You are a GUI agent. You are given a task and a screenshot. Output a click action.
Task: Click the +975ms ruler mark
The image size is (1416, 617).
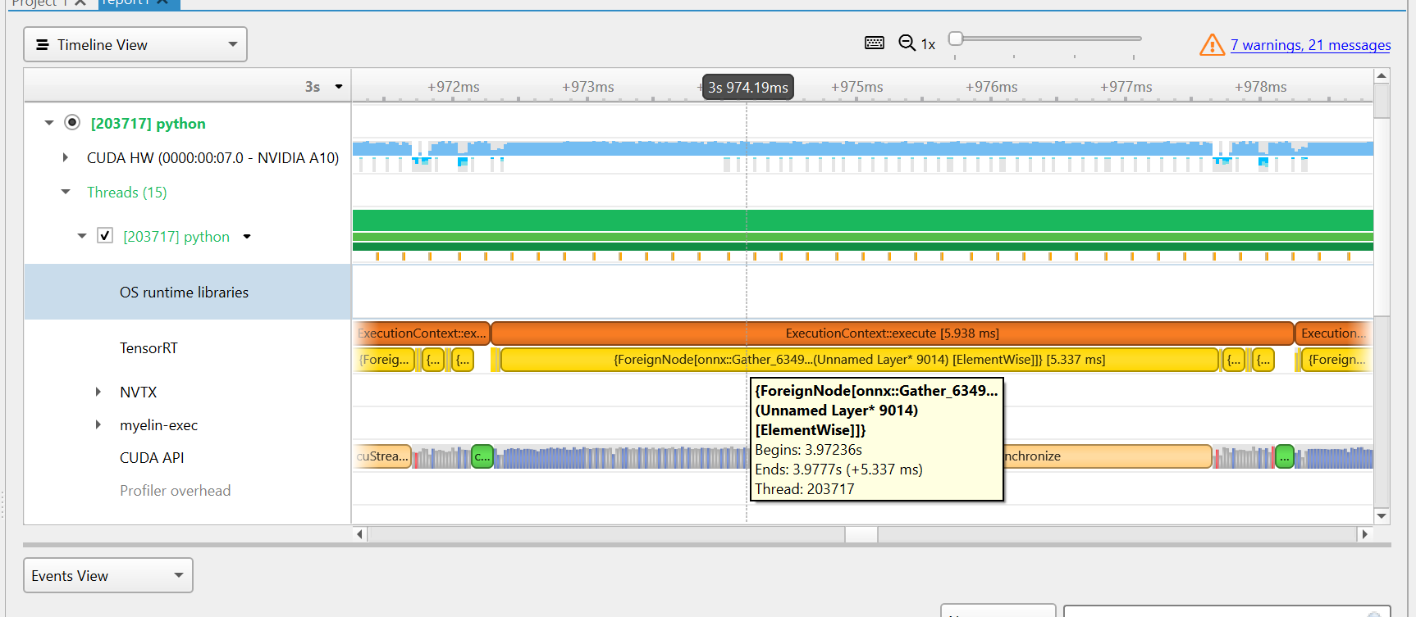coord(856,87)
